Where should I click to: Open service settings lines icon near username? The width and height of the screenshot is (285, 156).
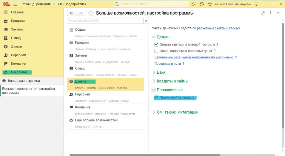256,4
